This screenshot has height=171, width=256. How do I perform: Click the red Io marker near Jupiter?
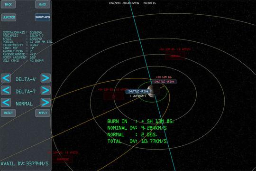pos(114,96)
